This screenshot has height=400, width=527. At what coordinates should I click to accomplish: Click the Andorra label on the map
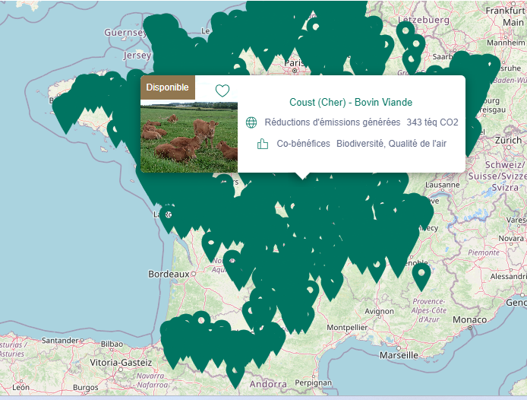[268, 384]
